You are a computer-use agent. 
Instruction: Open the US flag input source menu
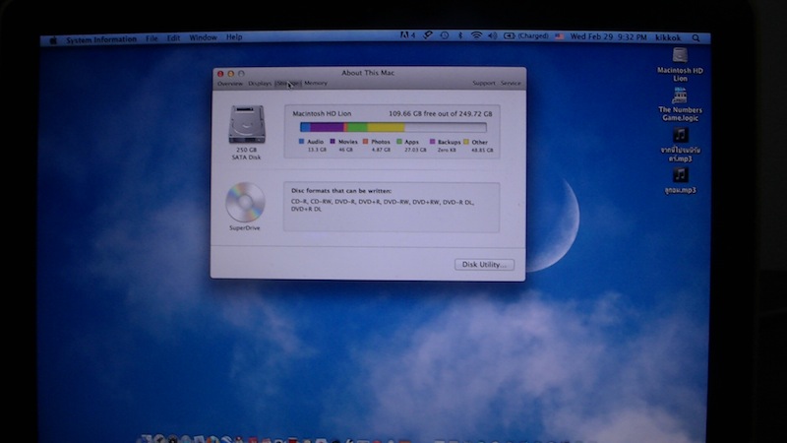click(x=559, y=36)
